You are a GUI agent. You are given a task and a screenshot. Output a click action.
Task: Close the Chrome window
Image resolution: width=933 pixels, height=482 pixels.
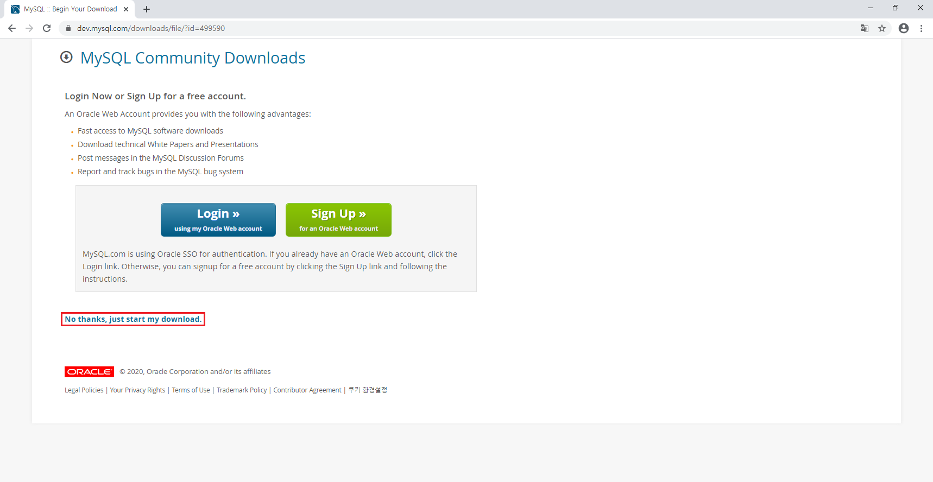coord(921,8)
